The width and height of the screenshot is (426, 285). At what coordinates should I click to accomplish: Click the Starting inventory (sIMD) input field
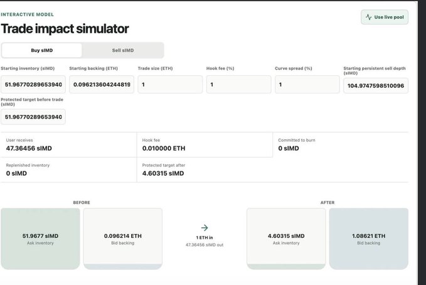(x=33, y=85)
